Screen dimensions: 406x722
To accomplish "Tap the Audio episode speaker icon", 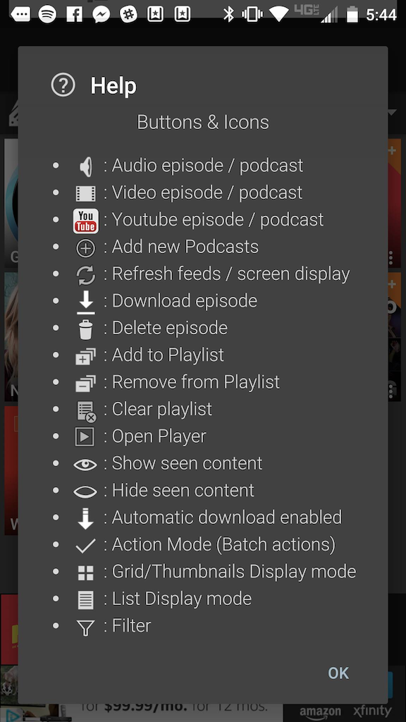I will pyautogui.click(x=86, y=166).
